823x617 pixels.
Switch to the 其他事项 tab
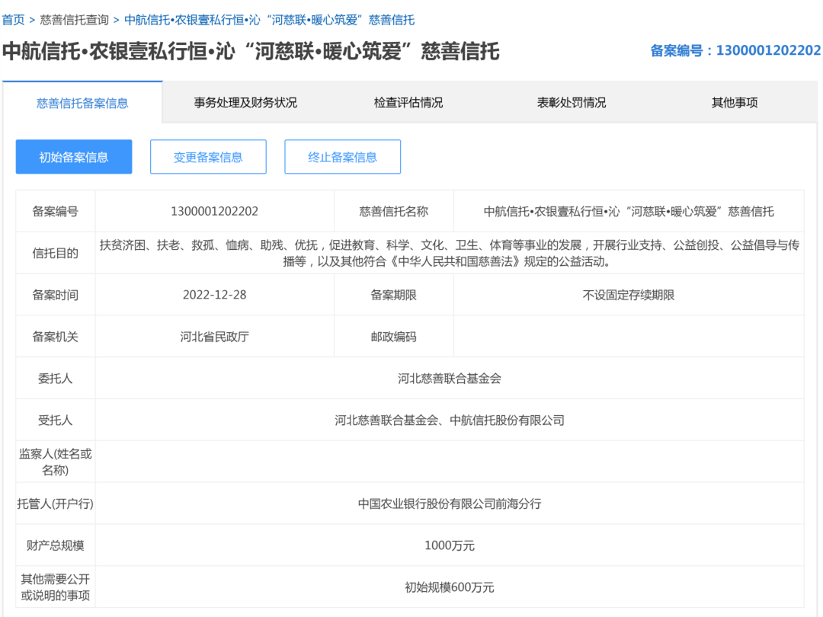click(735, 103)
